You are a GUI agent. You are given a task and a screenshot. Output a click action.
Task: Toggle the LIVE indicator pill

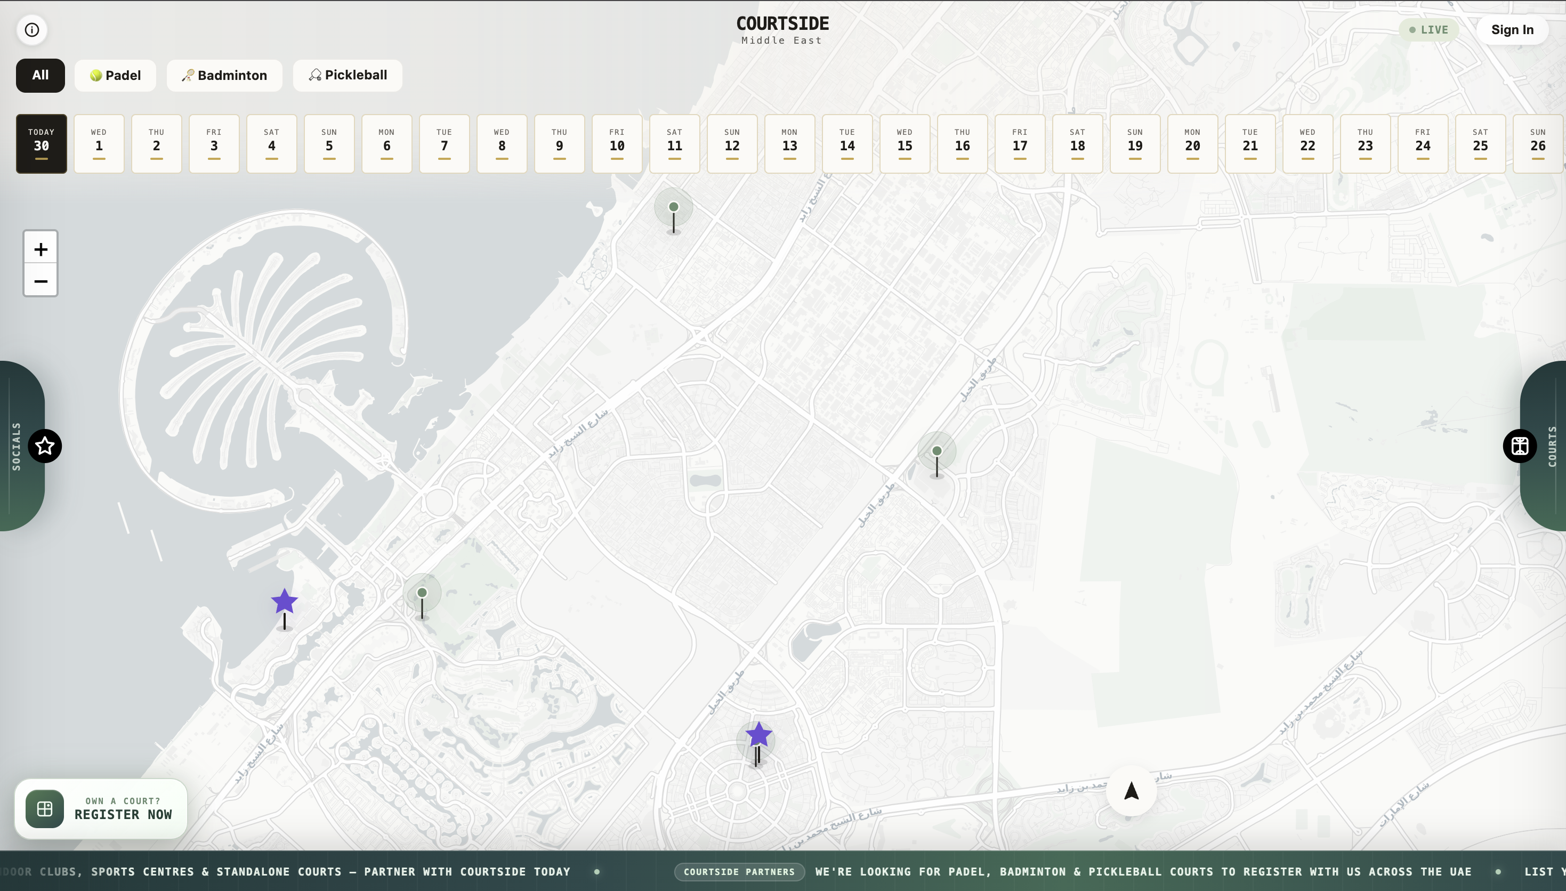pos(1428,29)
